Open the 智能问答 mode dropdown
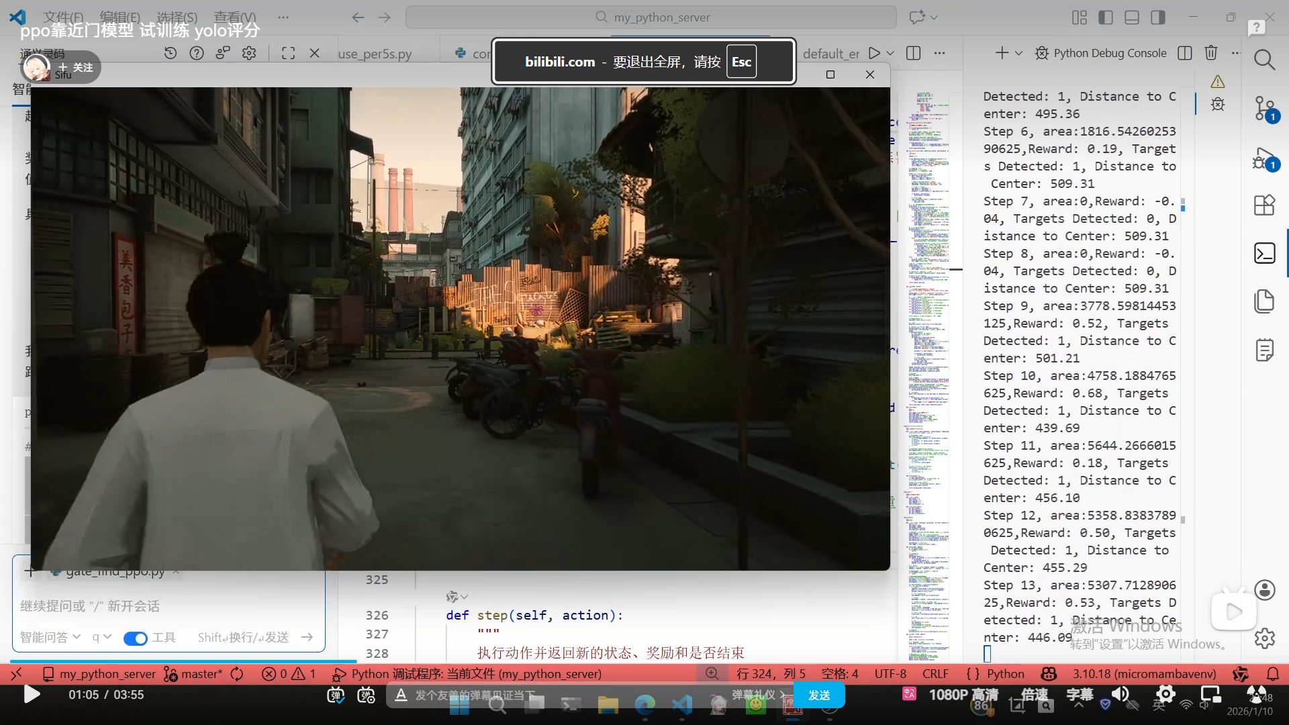This screenshot has width=1289, height=725. click(x=50, y=637)
